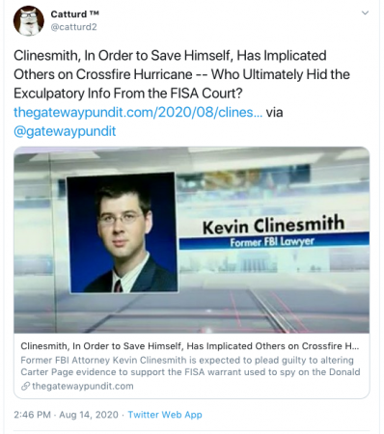Click the link card headline text
The width and height of the screenshot is (384, 434).
190,346
